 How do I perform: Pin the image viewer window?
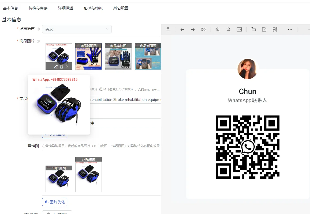click(x=168, y=29)
